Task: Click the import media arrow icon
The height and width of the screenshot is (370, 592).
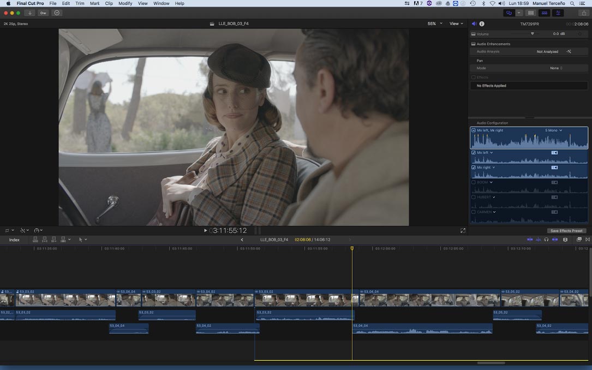Action: click(x=30, y=13)
